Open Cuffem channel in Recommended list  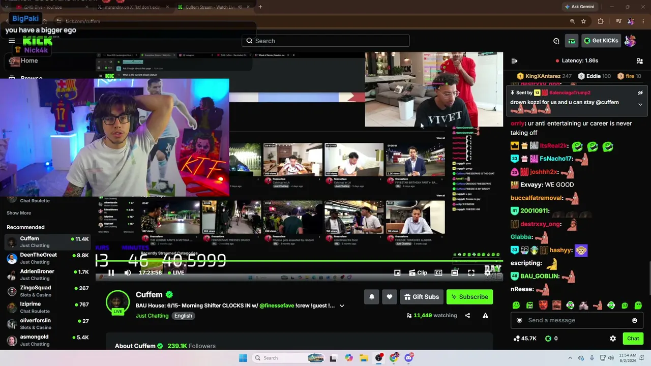pos(47,242)
